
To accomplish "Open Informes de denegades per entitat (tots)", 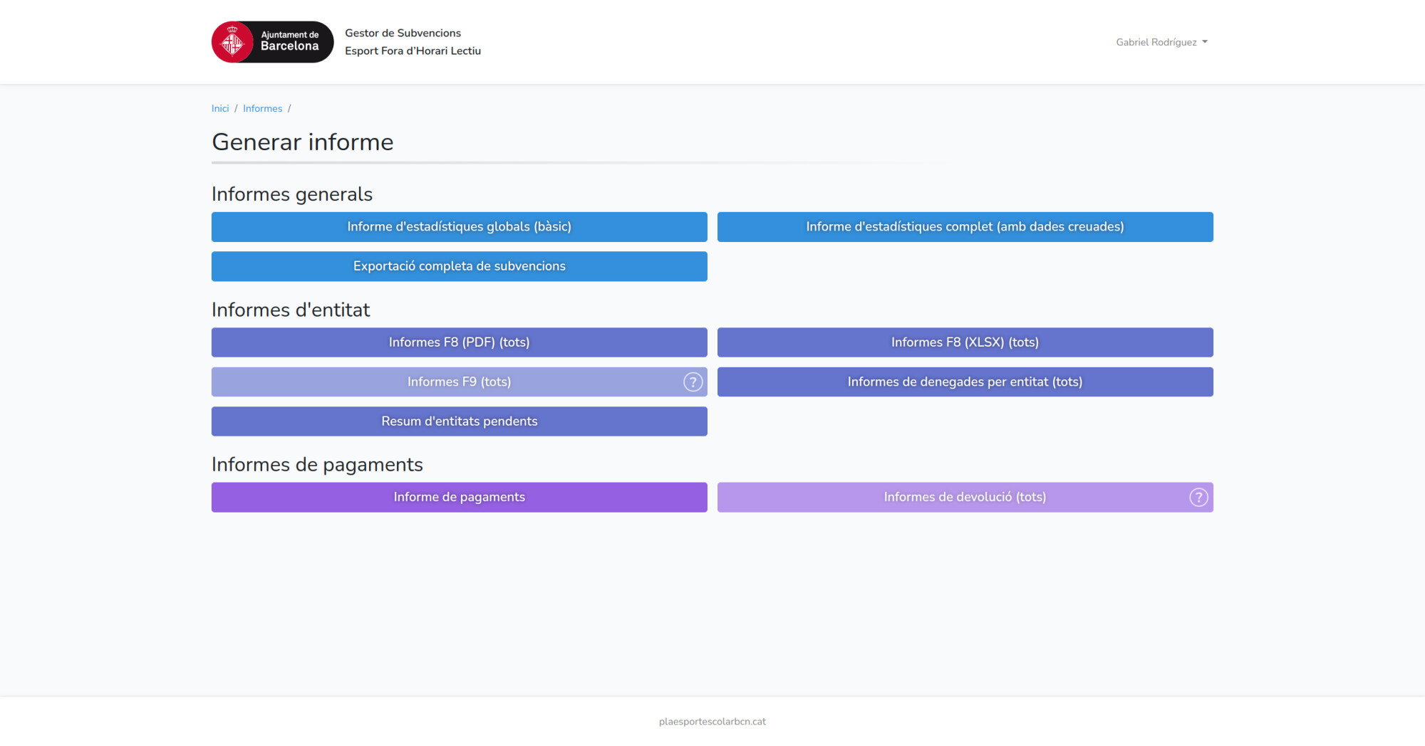I will tap(965, 382).
